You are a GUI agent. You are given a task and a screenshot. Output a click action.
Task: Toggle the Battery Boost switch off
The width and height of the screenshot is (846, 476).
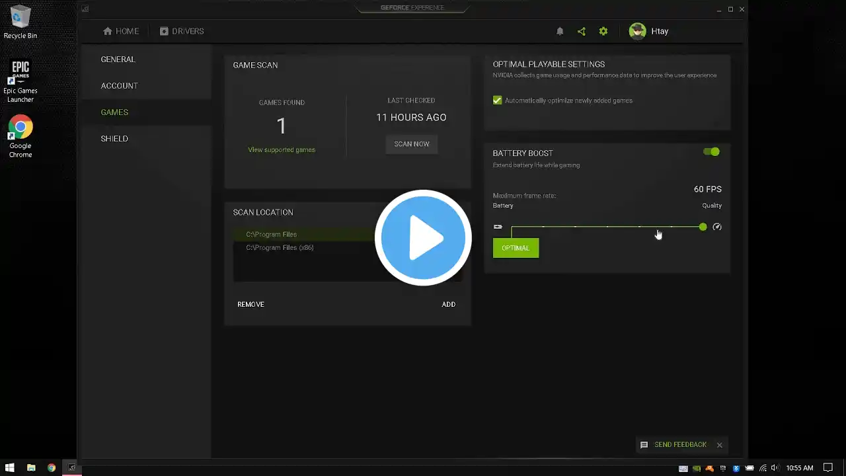[712, 152]
